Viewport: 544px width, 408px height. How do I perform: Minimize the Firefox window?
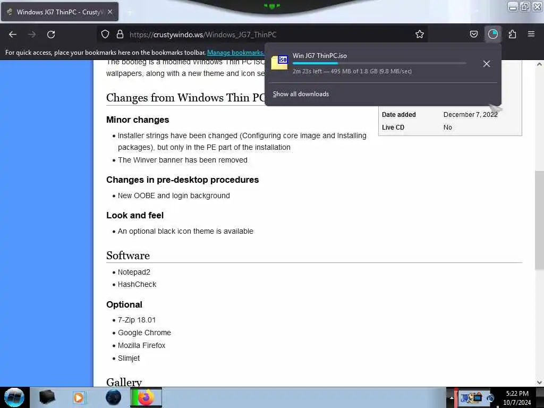pos(513,6)
